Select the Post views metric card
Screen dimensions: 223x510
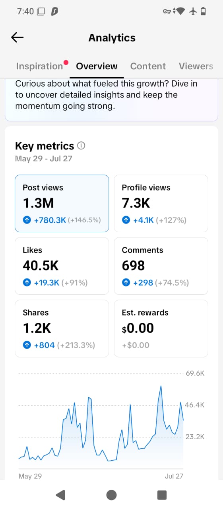62,203
